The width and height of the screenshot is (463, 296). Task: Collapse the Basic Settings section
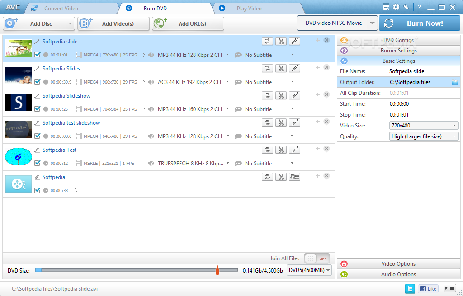(399, 61)
